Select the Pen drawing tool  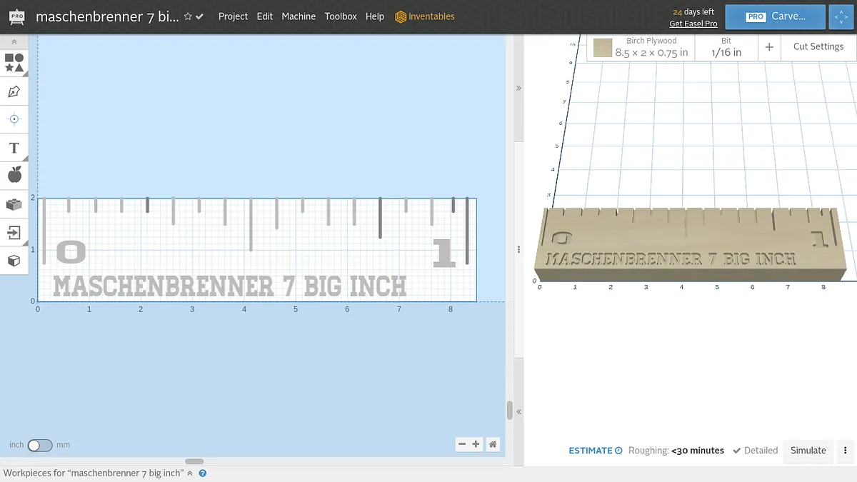click(14, 91)
